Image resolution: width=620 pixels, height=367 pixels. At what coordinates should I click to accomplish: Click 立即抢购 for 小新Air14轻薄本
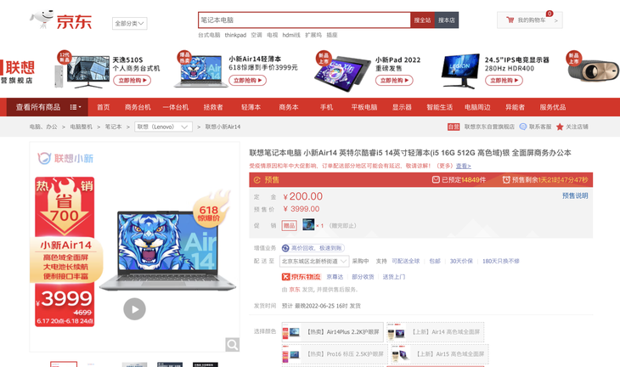[247, 80]
